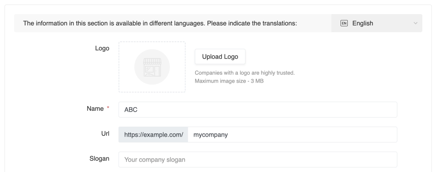
Task: Click the Url field label
Action: point(105,134)
